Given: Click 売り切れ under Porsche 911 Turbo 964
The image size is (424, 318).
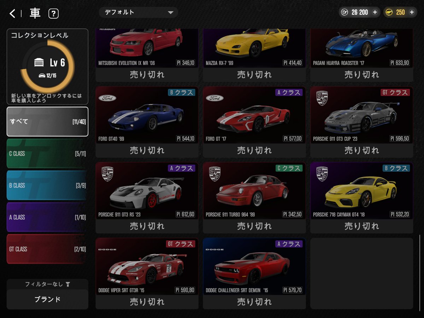Looking at the screenshot, I should pyautogui.click(x=254, y=226).
